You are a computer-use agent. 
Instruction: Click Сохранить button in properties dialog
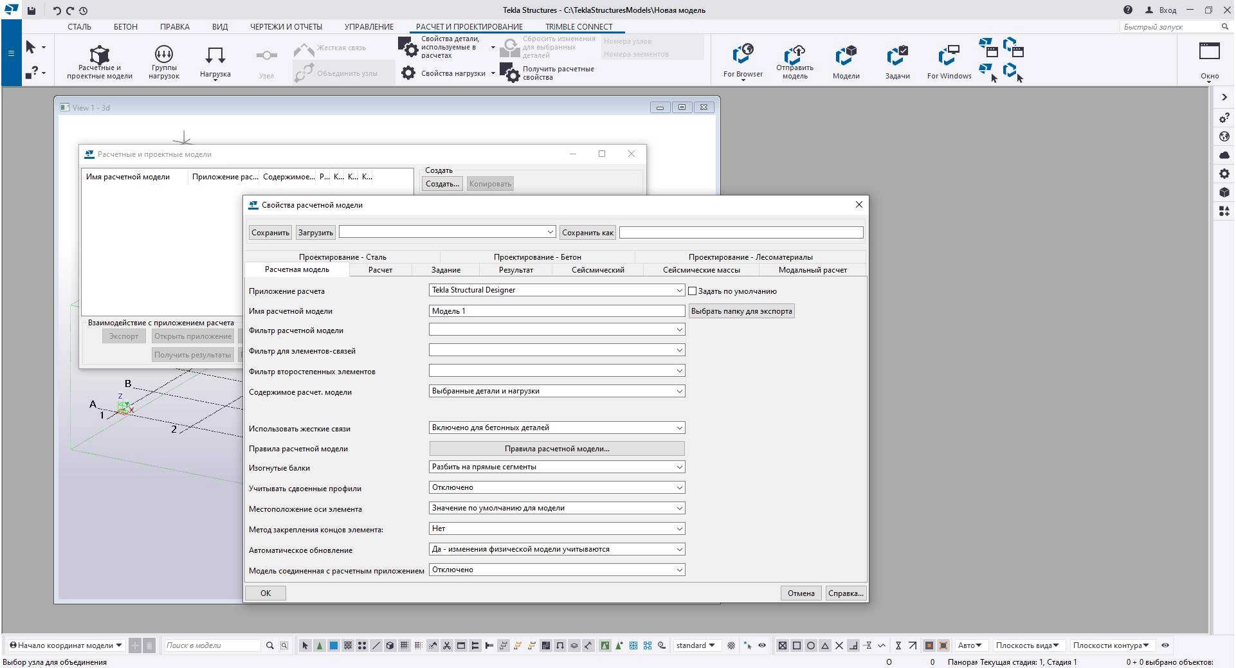tap(270, 233)
